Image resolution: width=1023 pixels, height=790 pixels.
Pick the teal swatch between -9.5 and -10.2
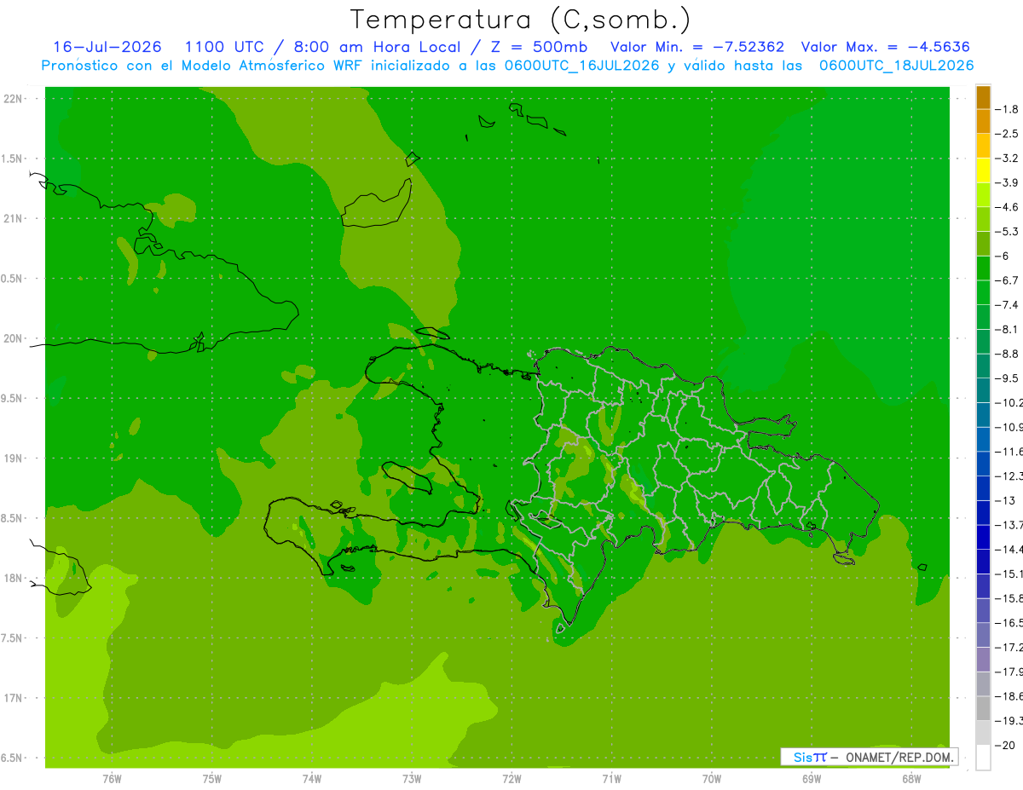(x=983, y=389)
